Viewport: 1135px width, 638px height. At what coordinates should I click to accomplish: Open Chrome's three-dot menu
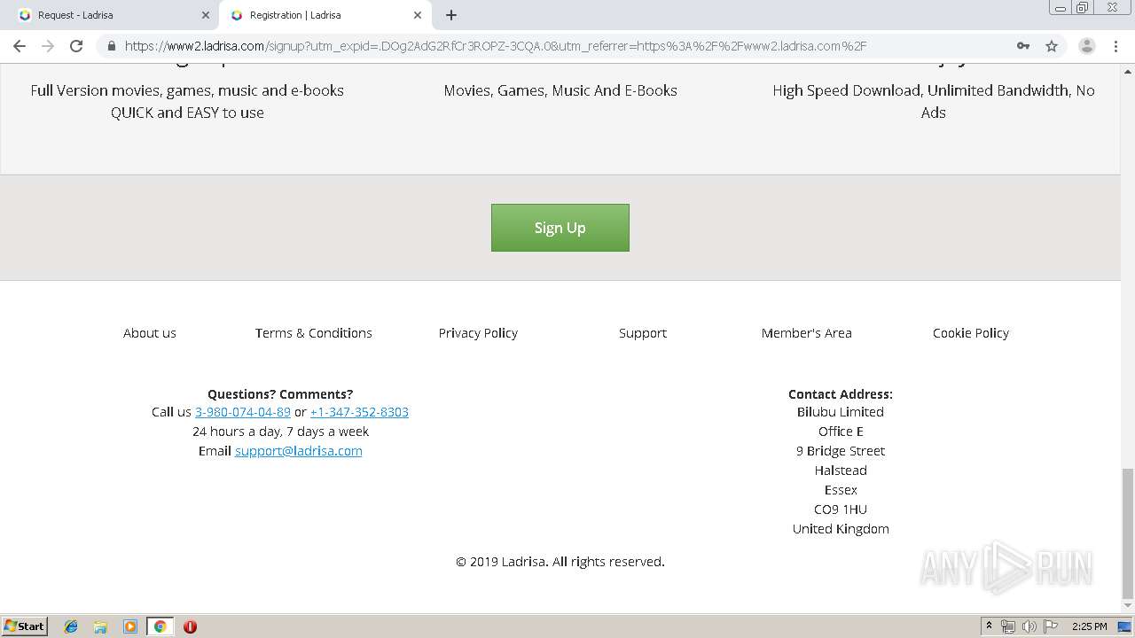click(1115, 46)
